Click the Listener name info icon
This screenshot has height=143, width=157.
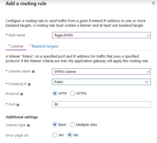coord(33,72)
